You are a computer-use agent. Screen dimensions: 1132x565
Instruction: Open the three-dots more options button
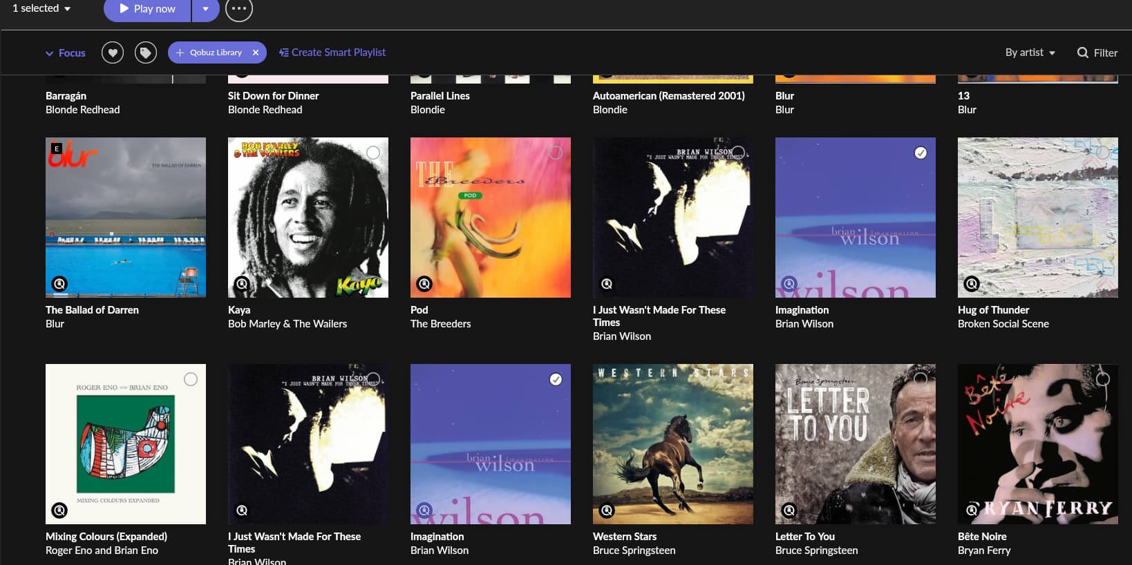click(239, 9)
